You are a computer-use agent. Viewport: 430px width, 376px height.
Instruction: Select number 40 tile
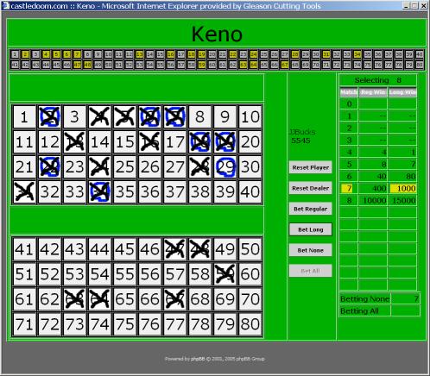(x=250, y=192)
